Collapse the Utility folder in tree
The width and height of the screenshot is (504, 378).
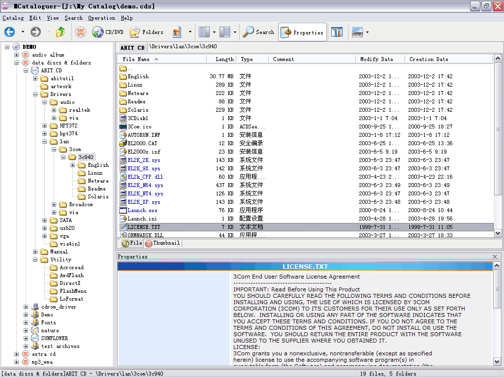(x=35, y=259)
